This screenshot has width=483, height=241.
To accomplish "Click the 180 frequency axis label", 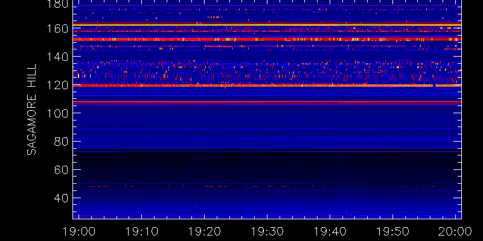I will click(57, 4).
